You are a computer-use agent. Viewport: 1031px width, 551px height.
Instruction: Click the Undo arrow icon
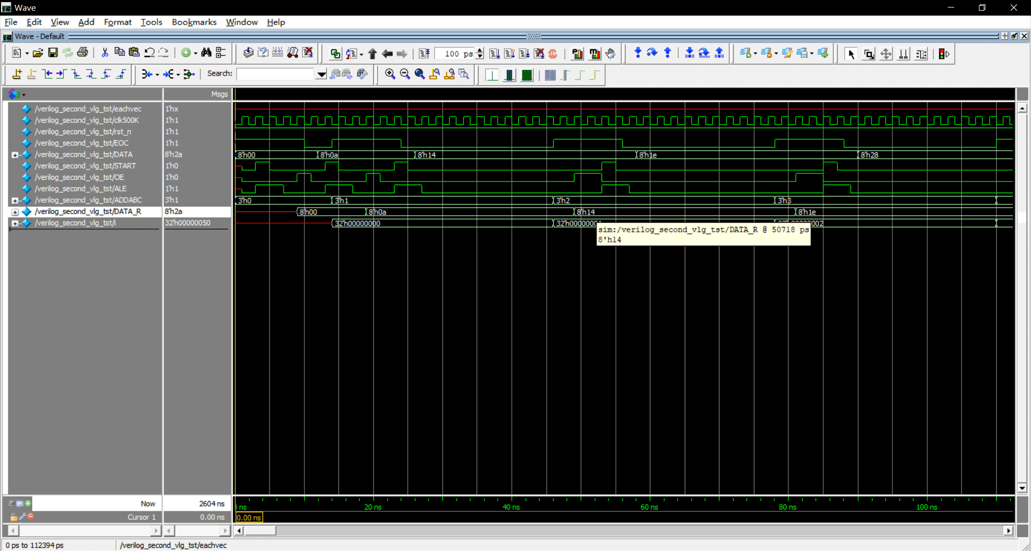coord(149,53)
